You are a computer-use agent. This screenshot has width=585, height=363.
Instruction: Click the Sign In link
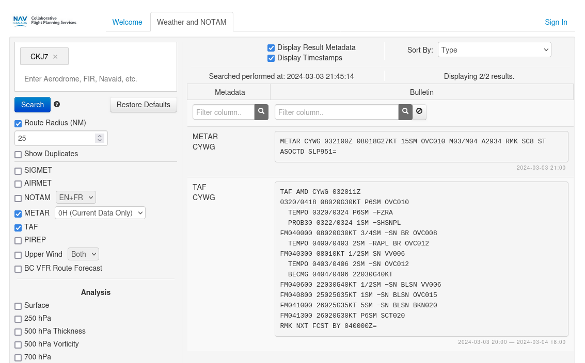click(556, 22)
